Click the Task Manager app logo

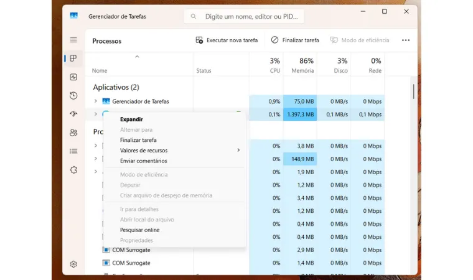[73, 16]
